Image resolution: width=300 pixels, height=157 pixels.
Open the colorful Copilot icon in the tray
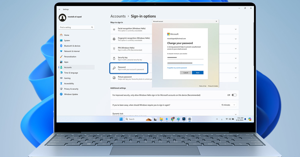pyautogui.click(x=250, y=119)
